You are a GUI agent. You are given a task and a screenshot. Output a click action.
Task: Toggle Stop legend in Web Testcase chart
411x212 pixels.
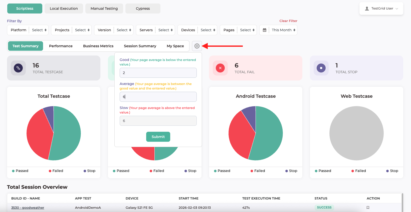tap(392, 171)
